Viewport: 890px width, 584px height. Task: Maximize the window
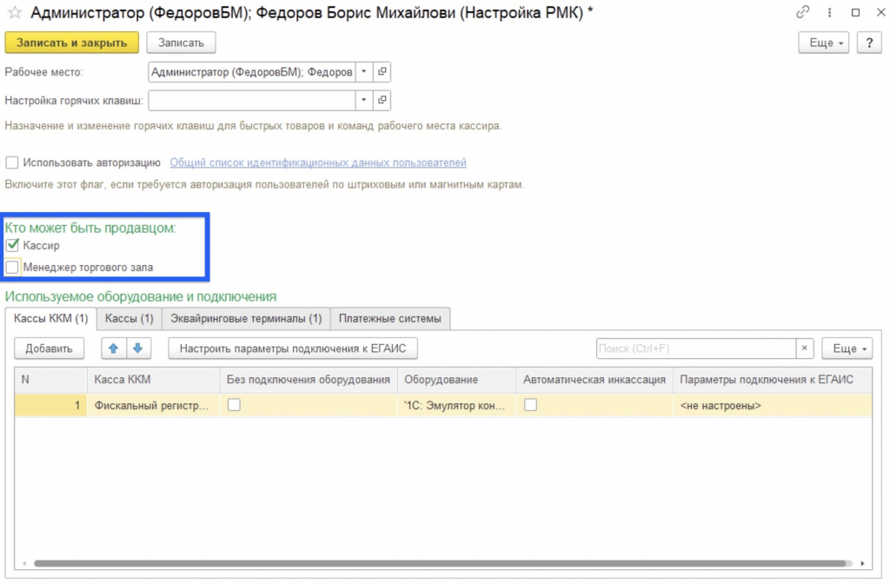point(855,12)
